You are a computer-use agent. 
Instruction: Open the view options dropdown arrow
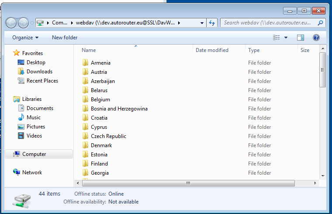pyautogui.click(x=286, y=38)
